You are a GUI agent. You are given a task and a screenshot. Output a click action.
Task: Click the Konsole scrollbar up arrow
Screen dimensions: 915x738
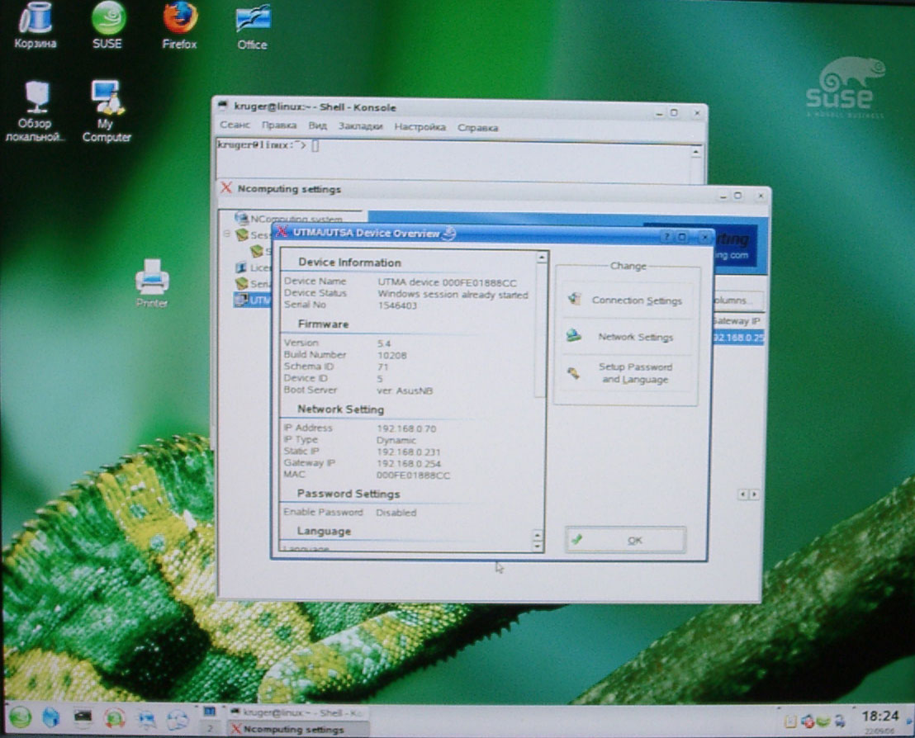(x=695, y=152)
